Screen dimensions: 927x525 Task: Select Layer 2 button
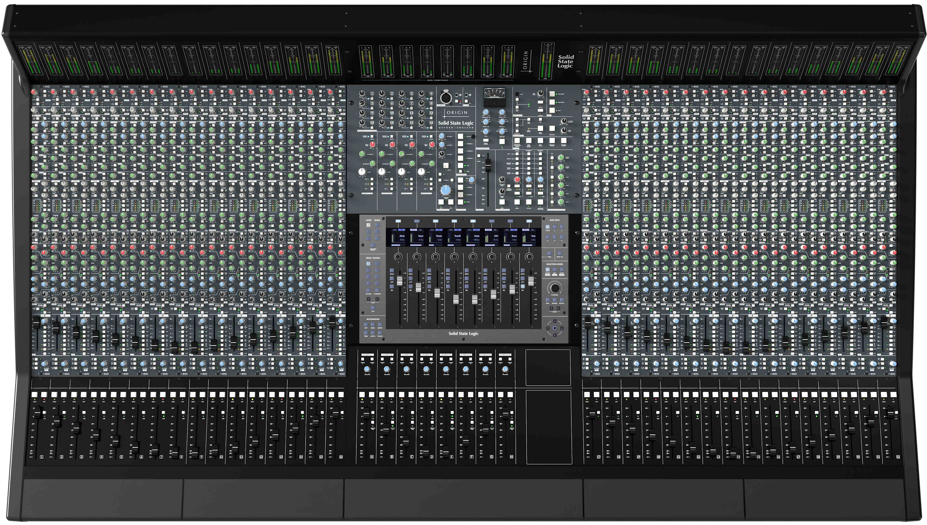pos(368,232)
